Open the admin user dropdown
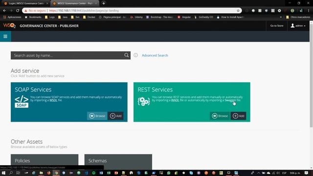313x176 pixels. [x=298, y=26]
